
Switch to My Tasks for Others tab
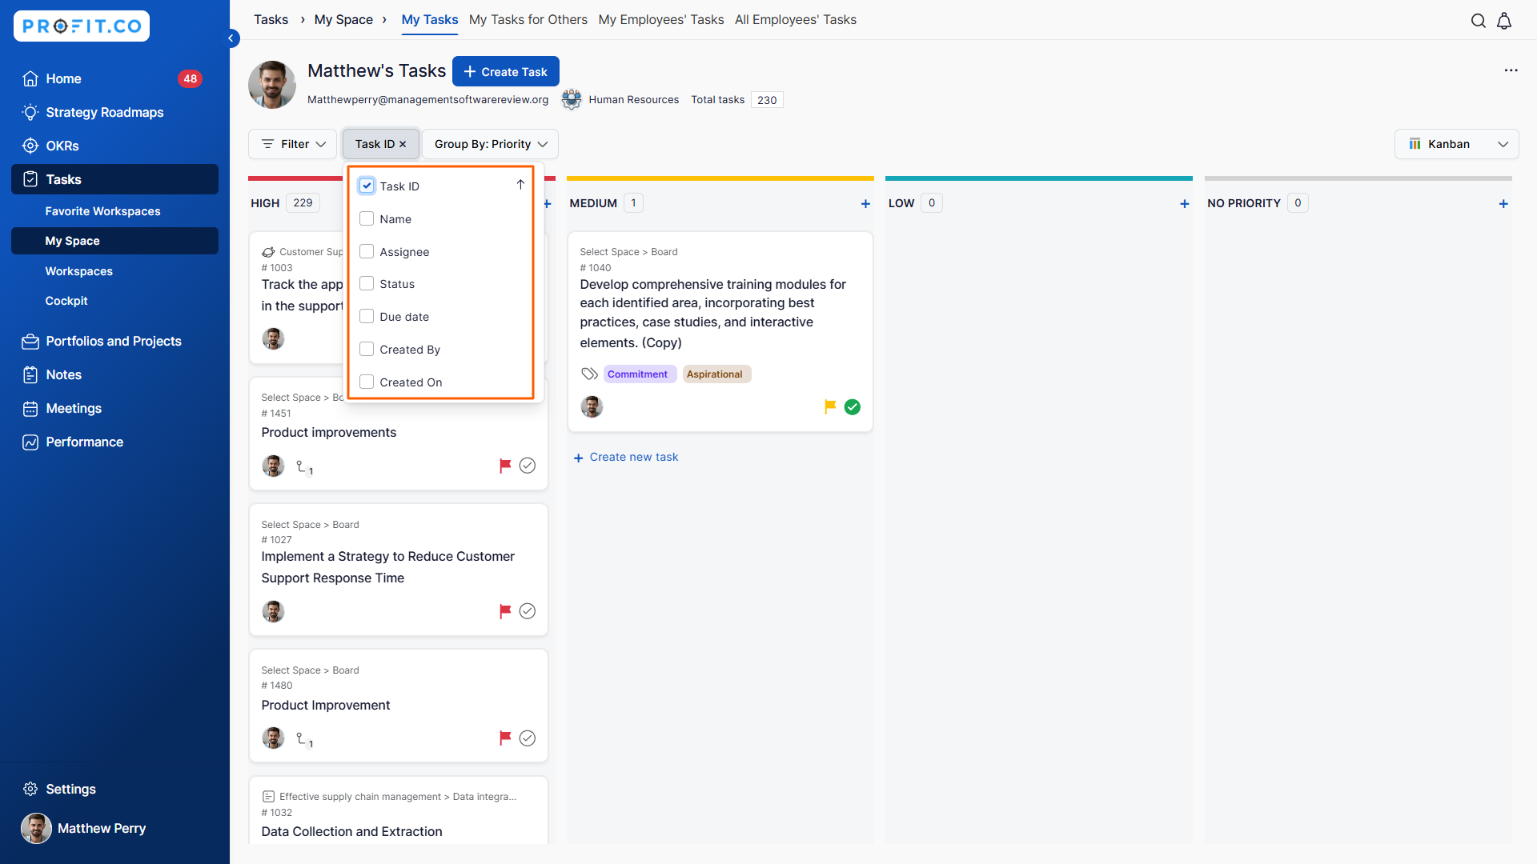point(528,19)
